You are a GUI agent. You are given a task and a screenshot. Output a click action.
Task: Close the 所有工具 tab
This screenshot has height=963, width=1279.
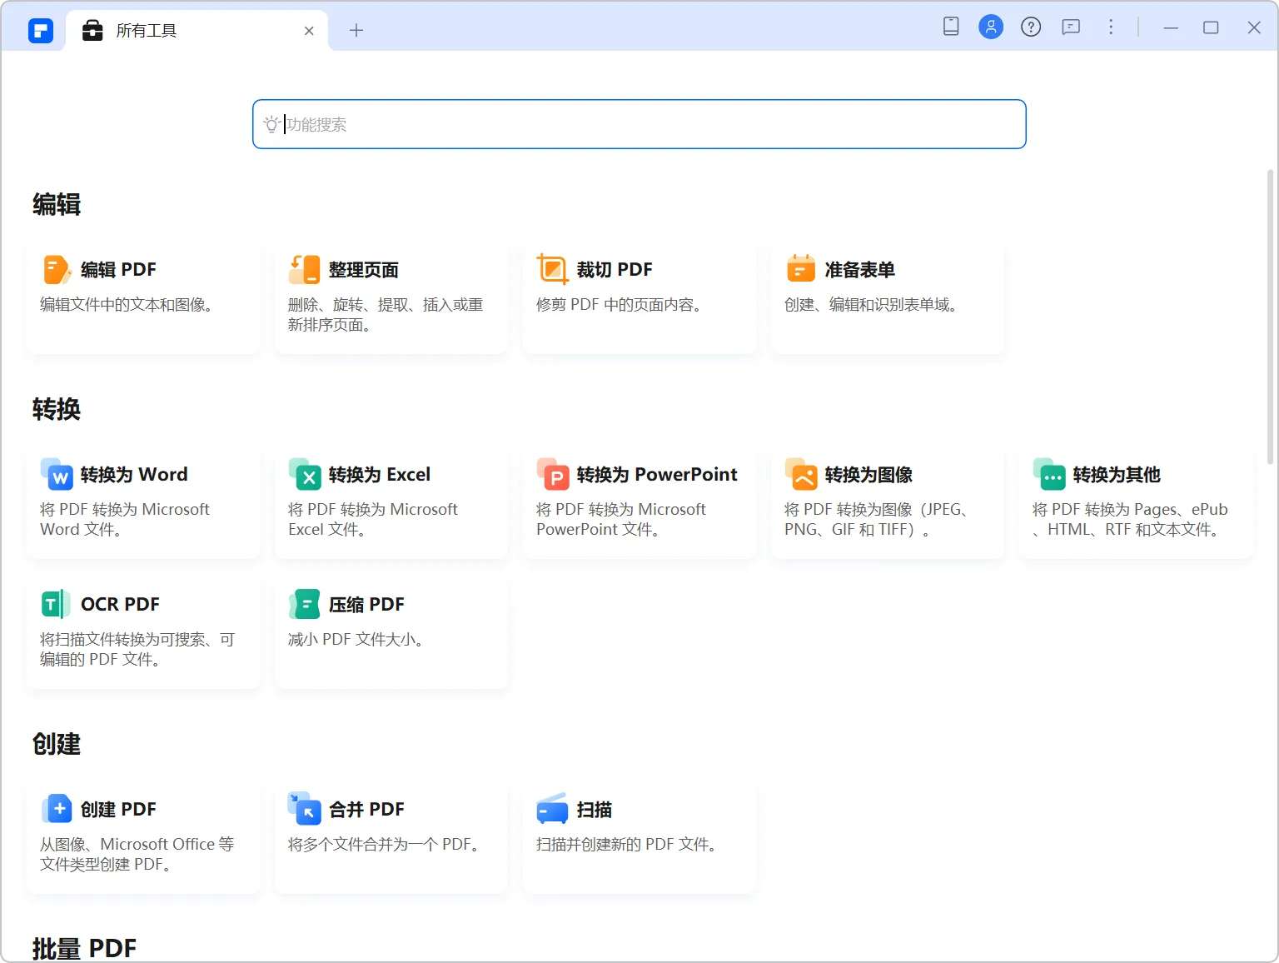tap(309, 31)
